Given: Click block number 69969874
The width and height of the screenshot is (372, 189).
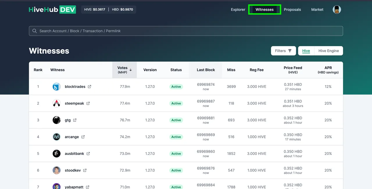Looking at the screenshot, I should [206, 85].
